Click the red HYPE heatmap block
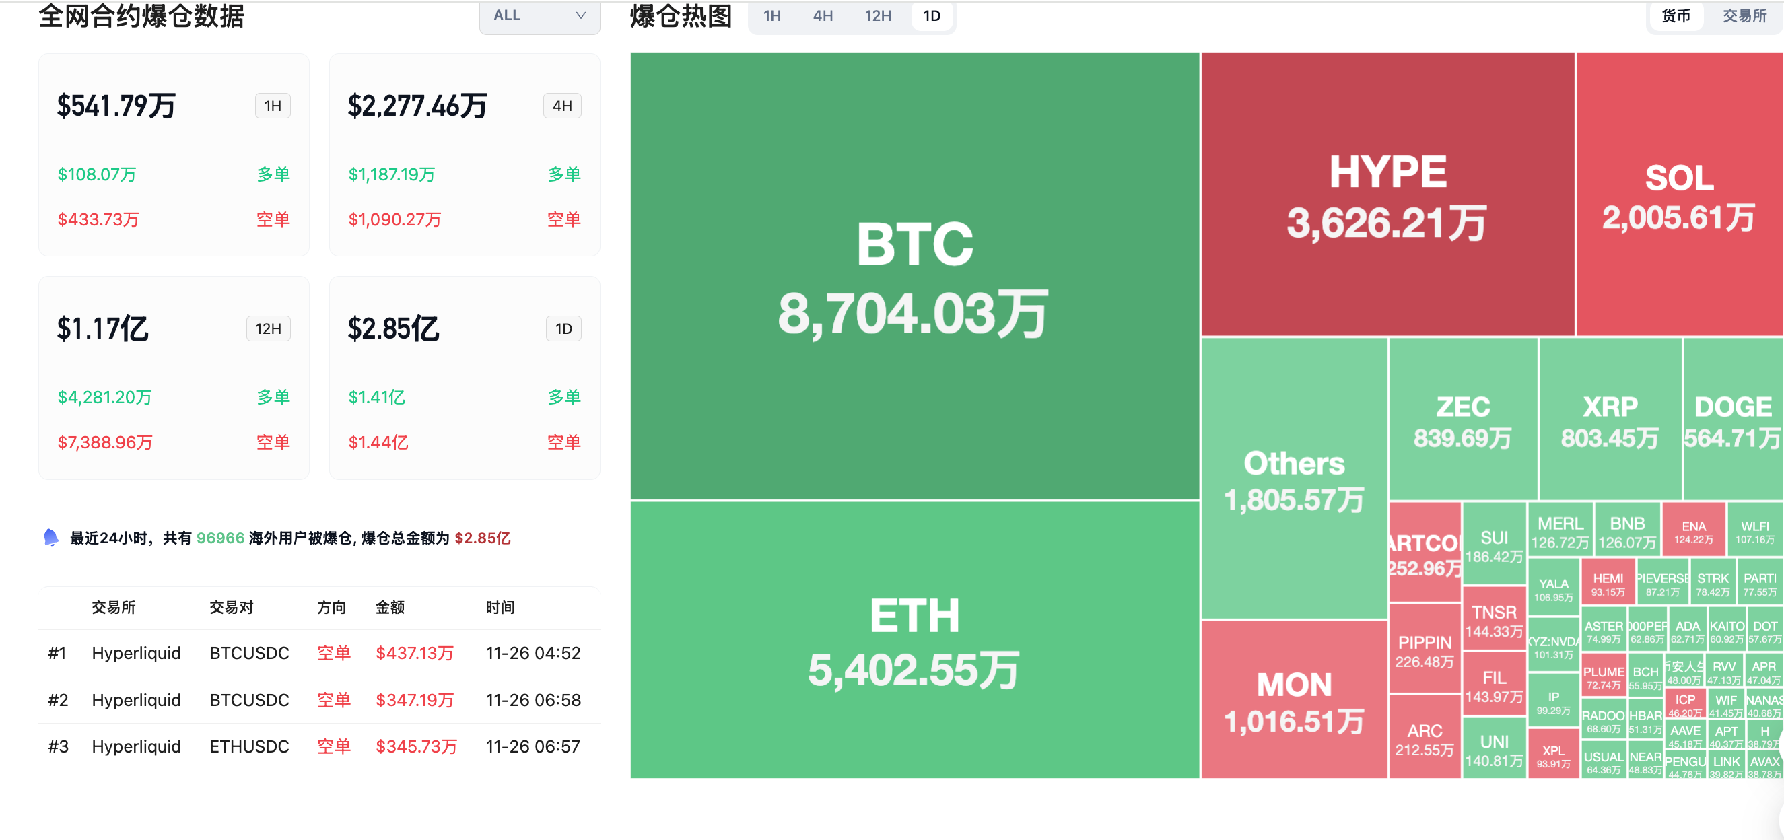 (1387, 195)
